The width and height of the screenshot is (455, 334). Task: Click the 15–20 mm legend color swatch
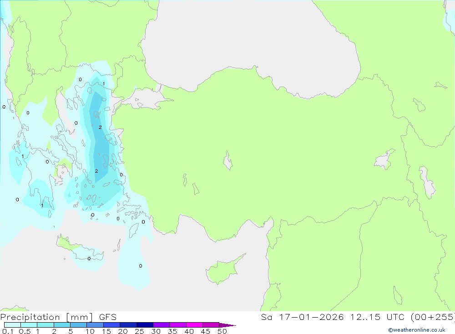112,325
